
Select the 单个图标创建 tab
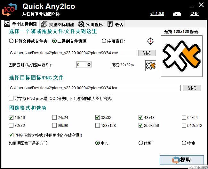tap(20, 24)
